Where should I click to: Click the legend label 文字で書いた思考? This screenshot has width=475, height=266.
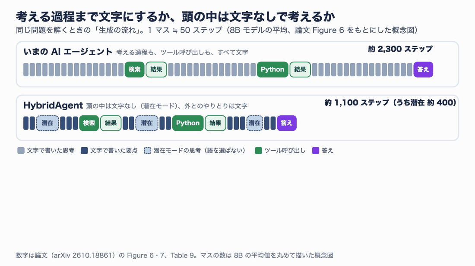point(51,151)
